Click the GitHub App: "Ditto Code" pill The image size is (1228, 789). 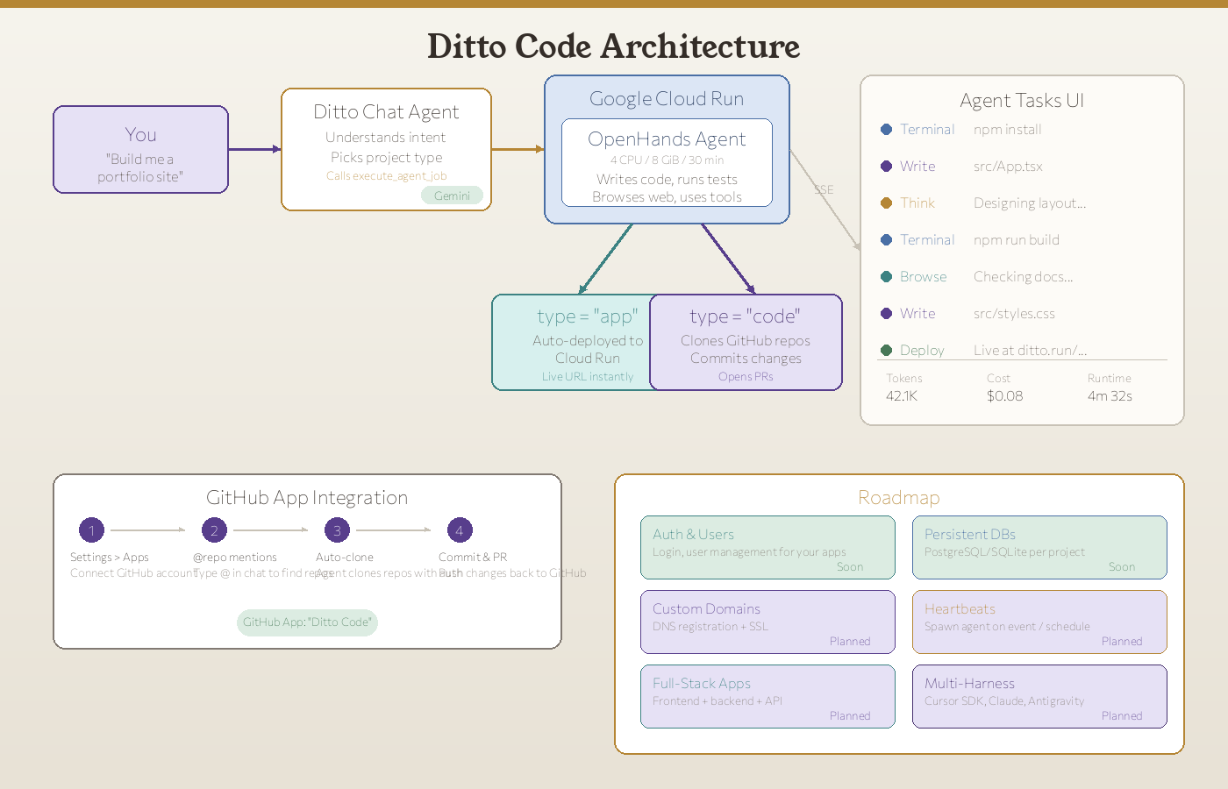(x=307, y=622)
